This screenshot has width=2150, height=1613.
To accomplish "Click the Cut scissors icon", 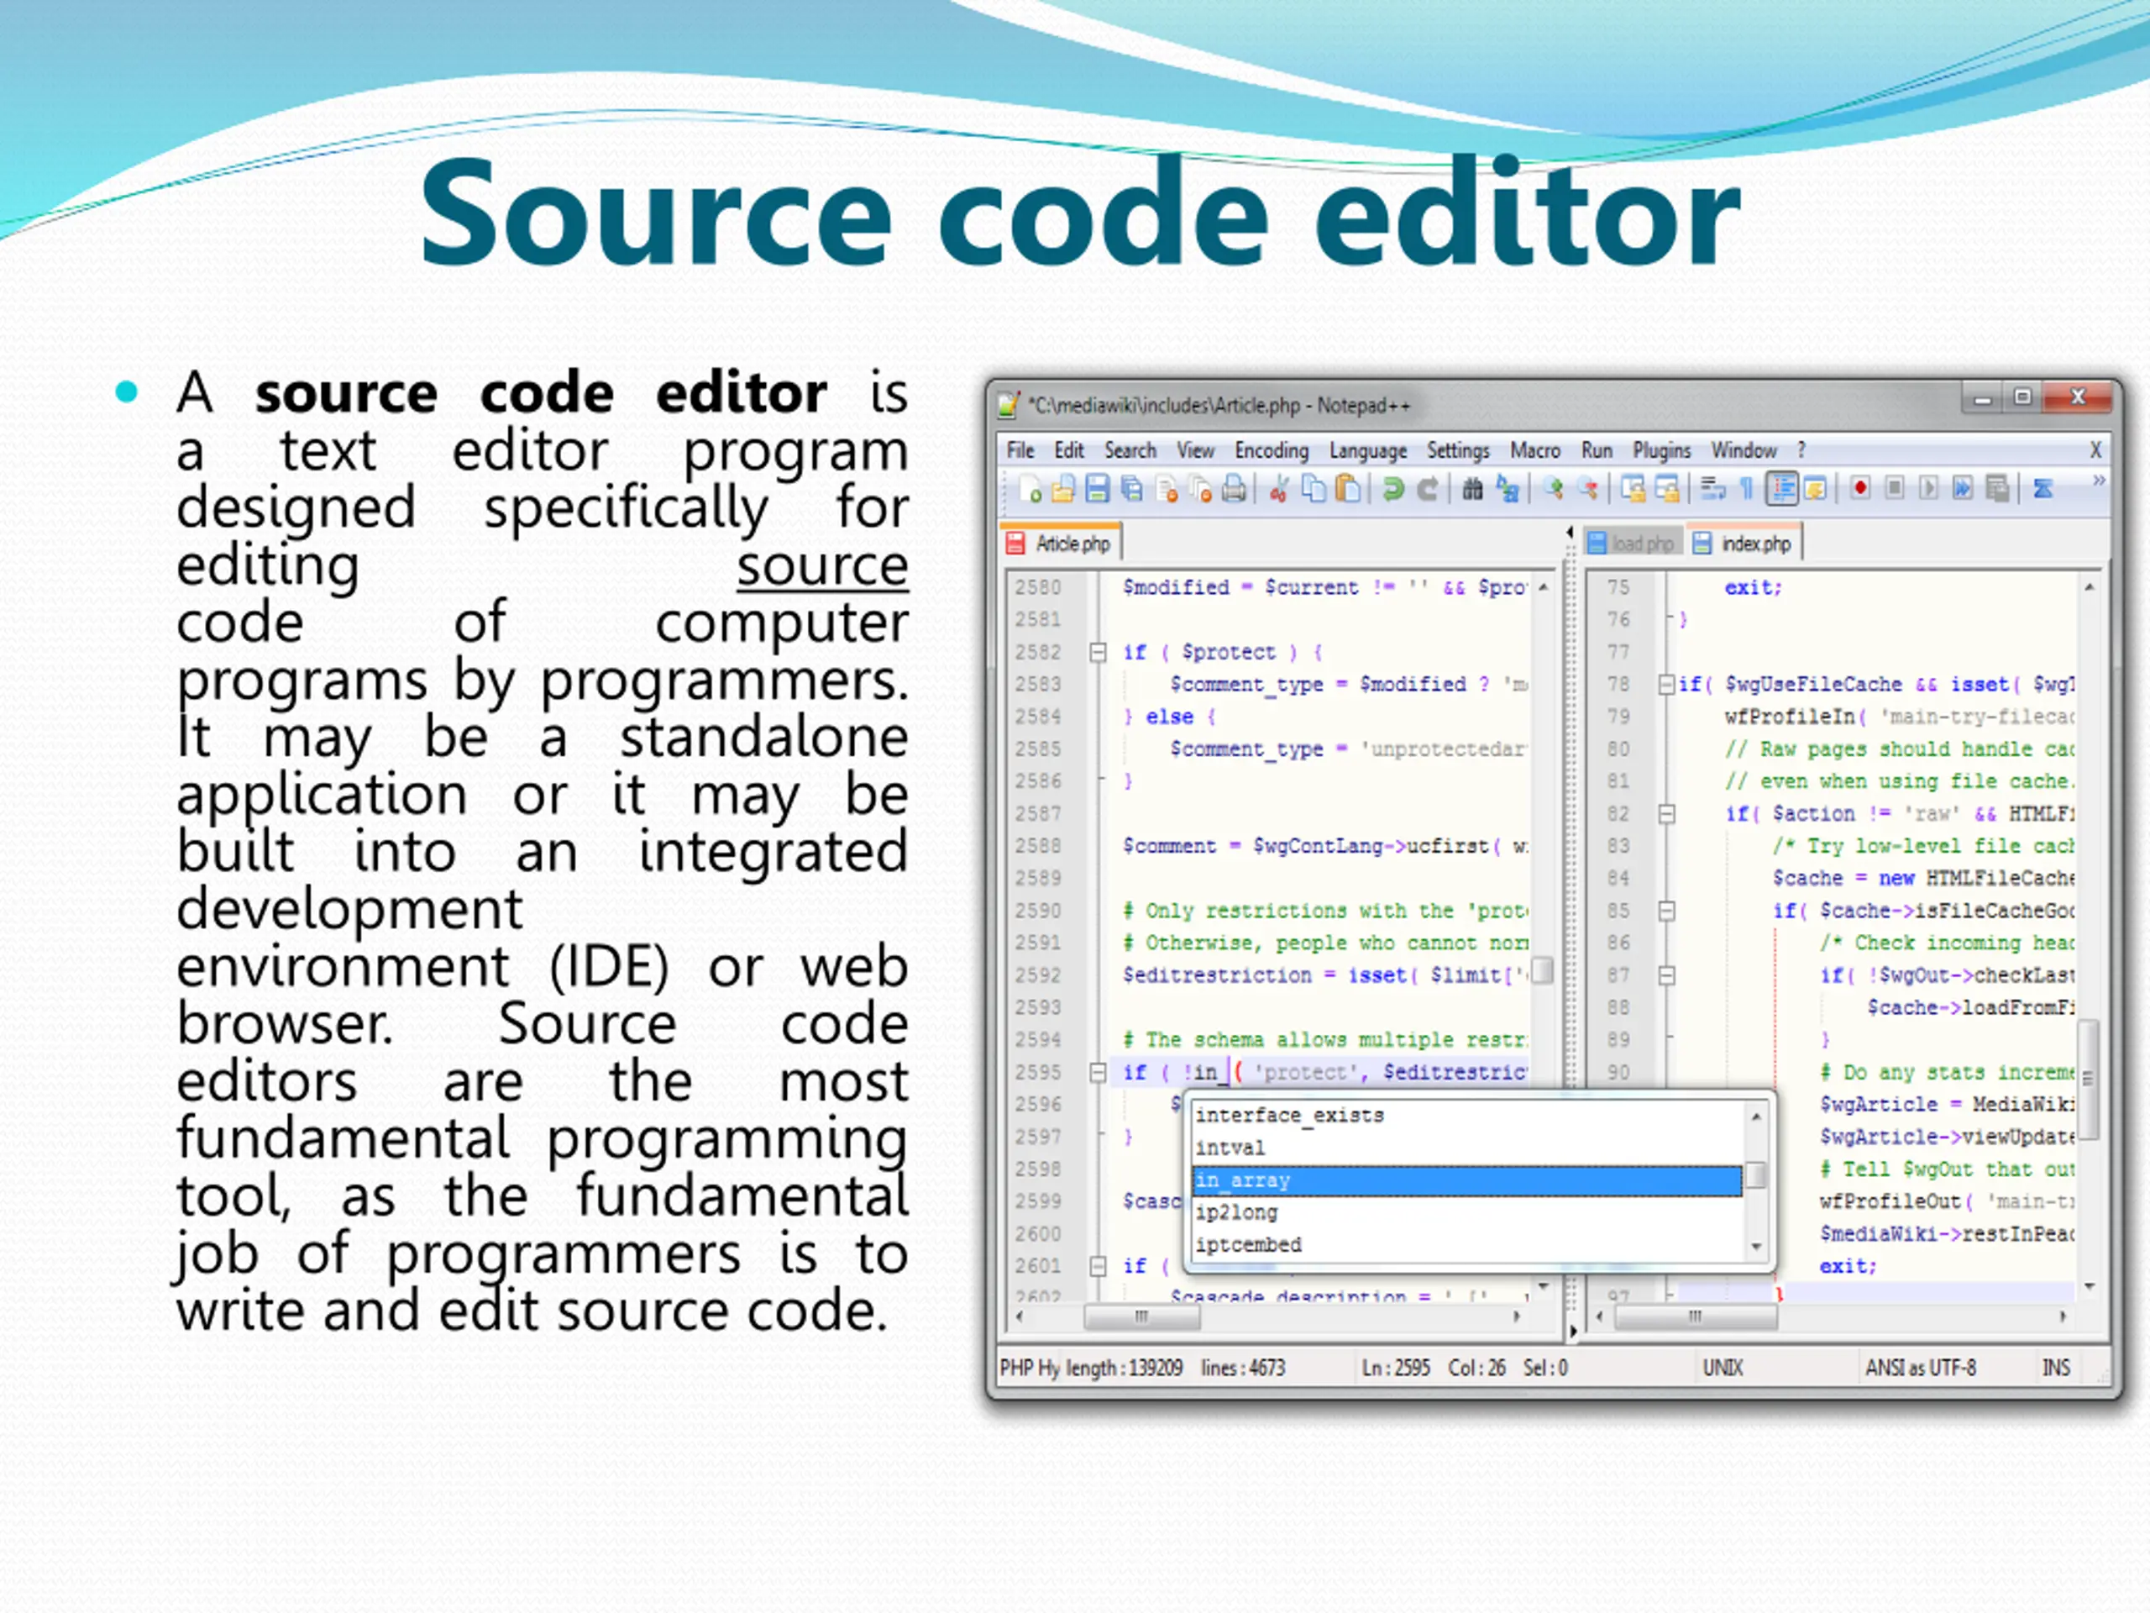I will [x=1279, y=488].
